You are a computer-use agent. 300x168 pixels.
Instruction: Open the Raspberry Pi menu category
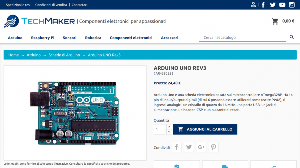pyautogui.click(x=43, y=38)
